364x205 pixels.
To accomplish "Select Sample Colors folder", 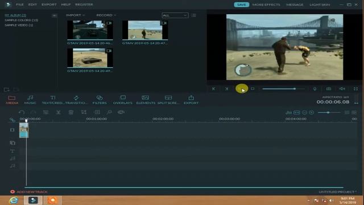I will (22, 20).
